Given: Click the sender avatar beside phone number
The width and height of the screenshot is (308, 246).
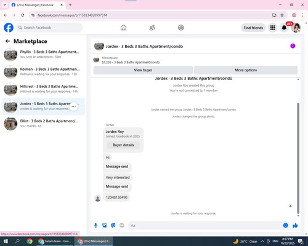Looking at the screenshot, I should point(98,198).
